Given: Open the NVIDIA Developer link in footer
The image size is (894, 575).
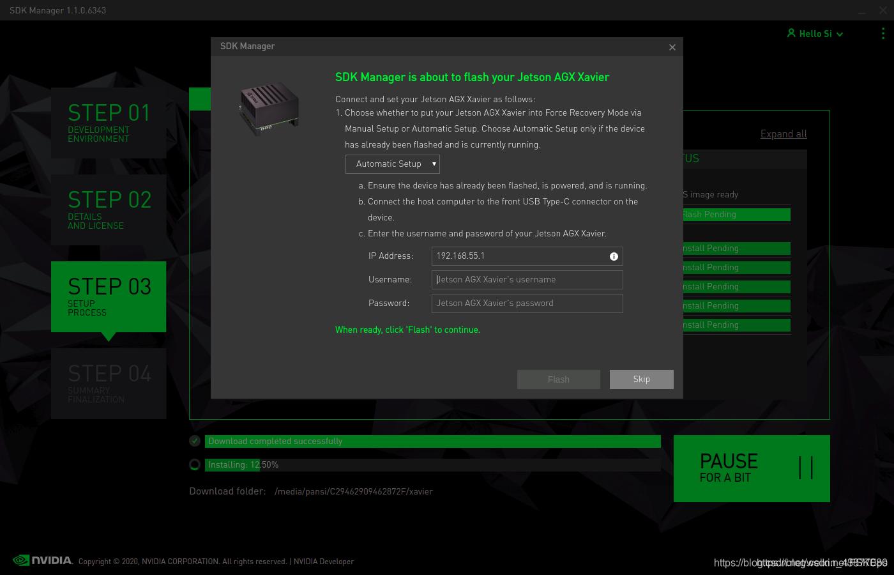Looking at the screenshot, I should click(x=324, y=562).
